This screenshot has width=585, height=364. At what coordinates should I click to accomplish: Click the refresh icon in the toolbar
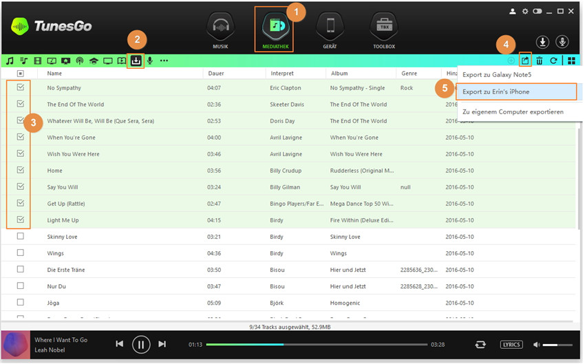[553, 61]
